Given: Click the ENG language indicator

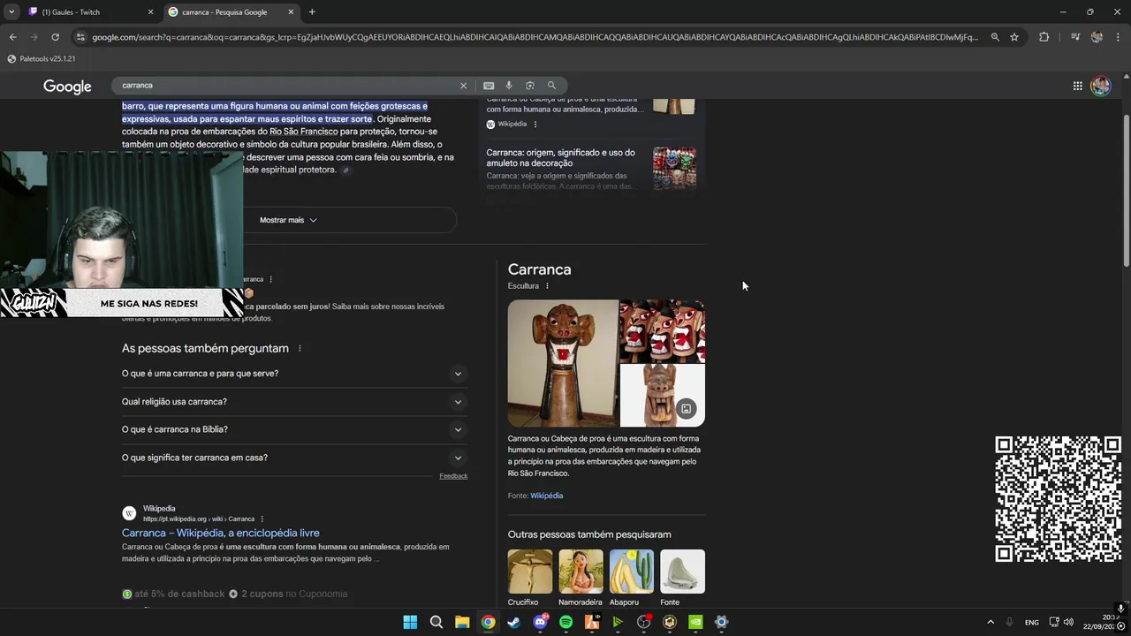Looking at the screenshot, I should point(1032,623).
